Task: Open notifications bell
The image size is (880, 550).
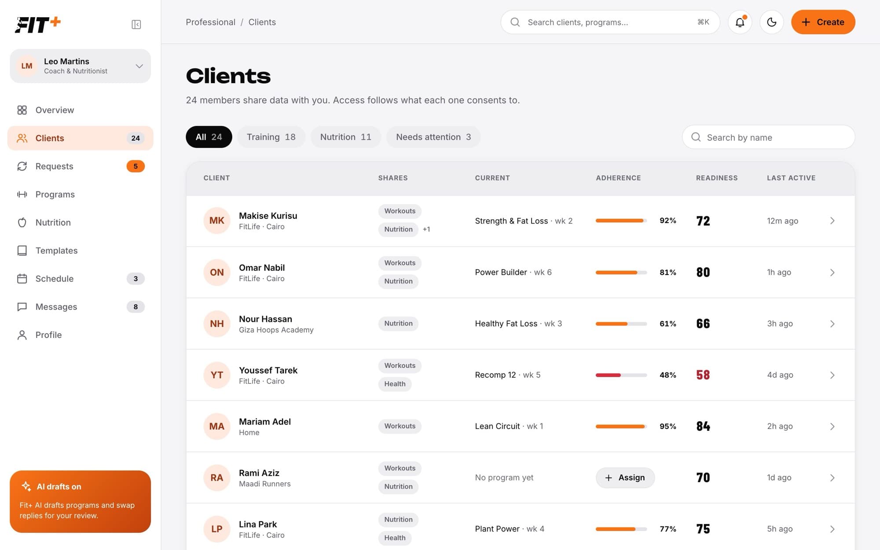Action: click(740, 22)
